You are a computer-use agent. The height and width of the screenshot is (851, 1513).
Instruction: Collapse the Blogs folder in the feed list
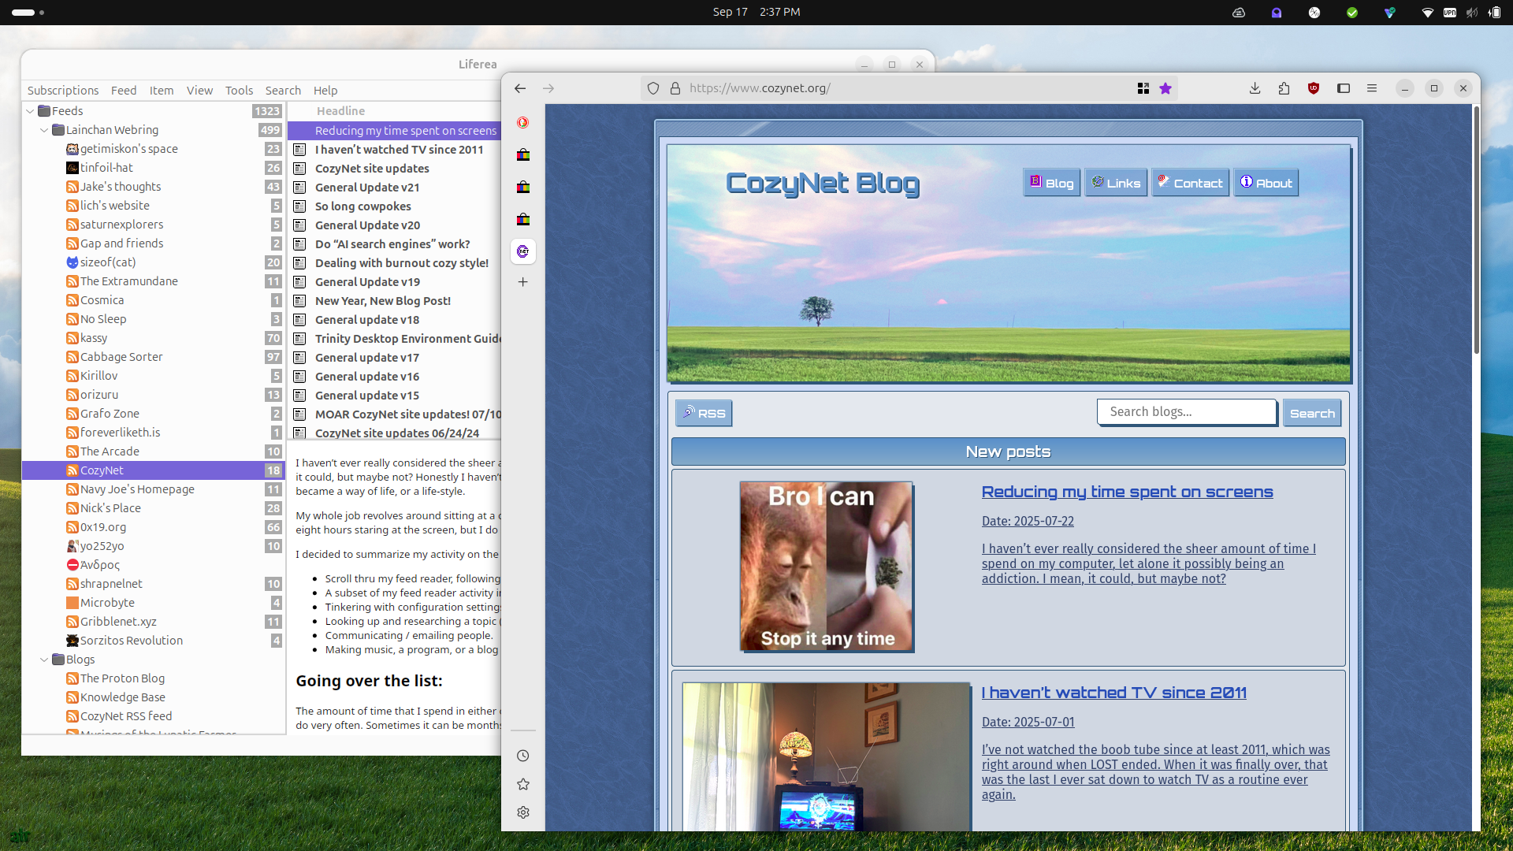pyautogui.click(x=44, y=660)
